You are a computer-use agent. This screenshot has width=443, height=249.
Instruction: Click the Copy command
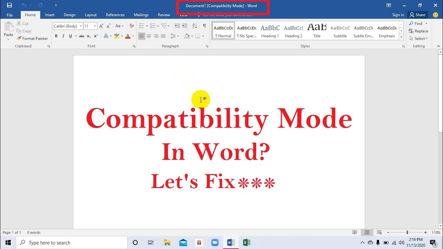point(24,31)
